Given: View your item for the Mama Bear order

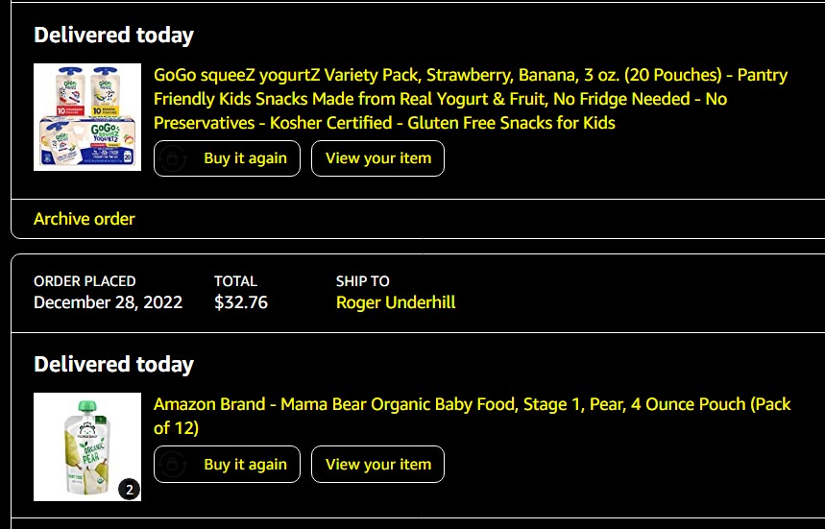Looking at the screenshot, I should click(x=377, y=465).
